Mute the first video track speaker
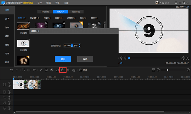The image size is (191, 114). [9, 83]
